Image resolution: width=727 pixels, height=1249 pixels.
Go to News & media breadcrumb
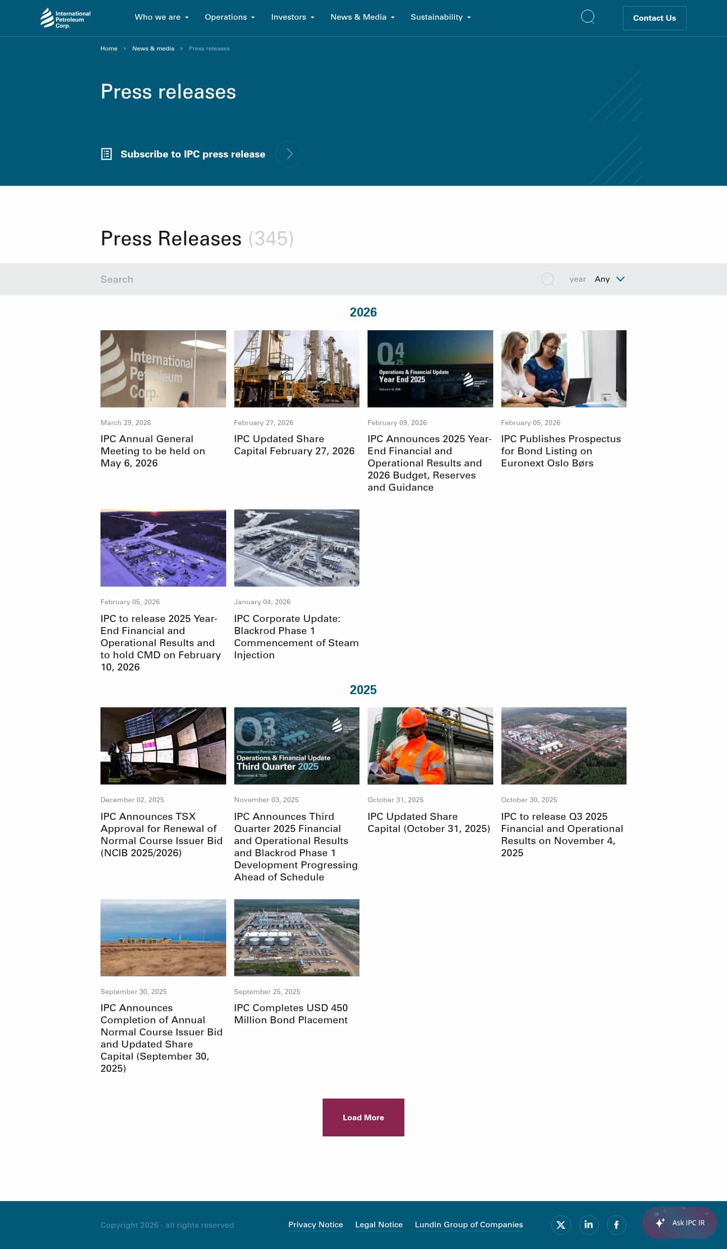(153, 48)
